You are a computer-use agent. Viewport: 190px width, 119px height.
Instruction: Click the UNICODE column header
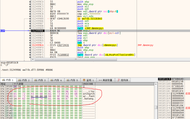tap(88, 84)
